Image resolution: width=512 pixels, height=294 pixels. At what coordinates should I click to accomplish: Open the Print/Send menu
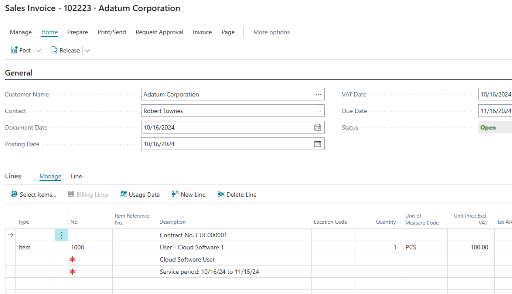tap(112, 32)
